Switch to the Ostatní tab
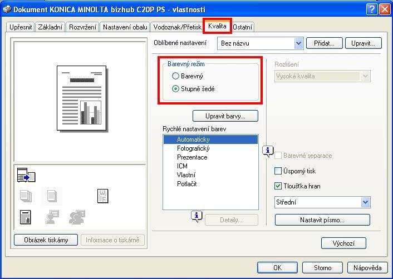This screenshot has width=393, height=279. click(x=242, y=27)
